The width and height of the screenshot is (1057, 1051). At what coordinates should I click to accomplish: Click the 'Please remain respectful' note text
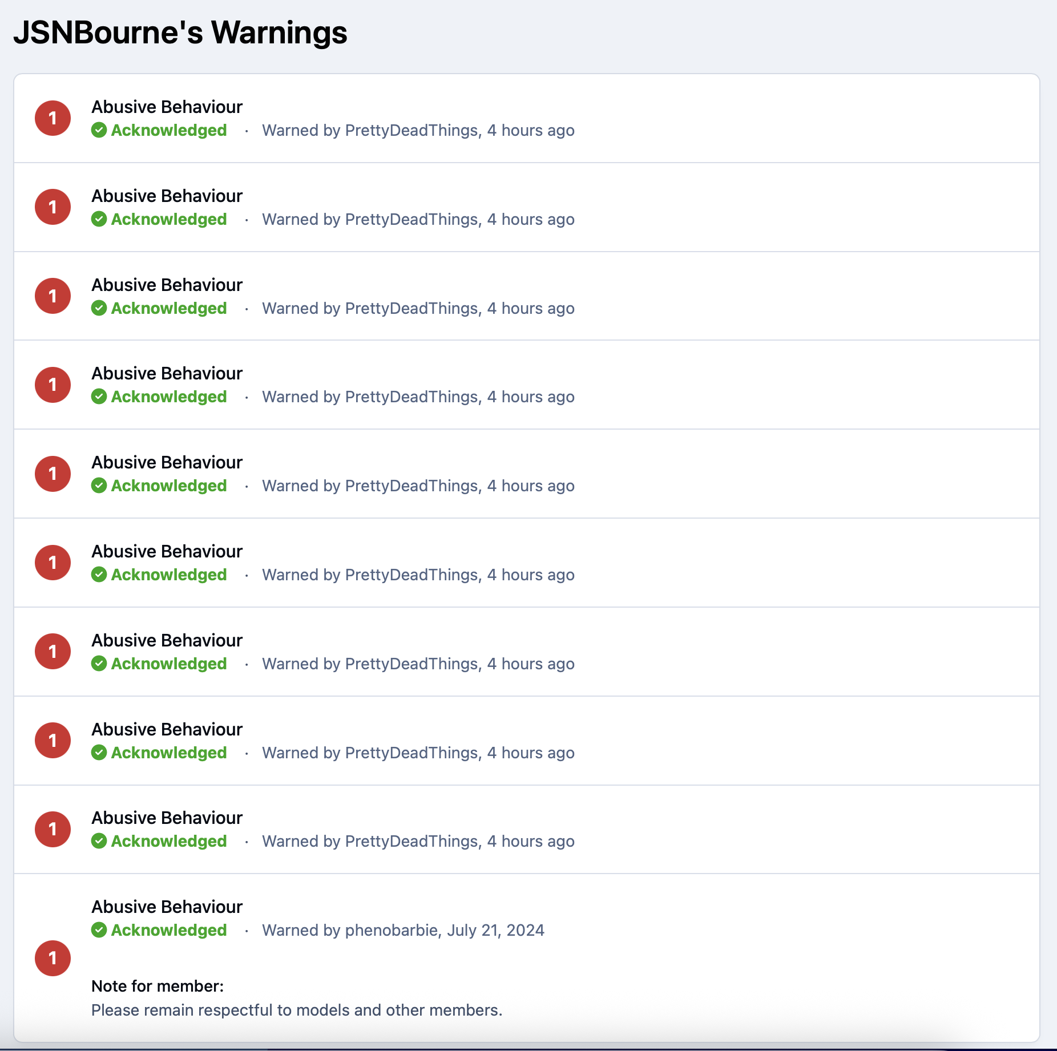[297, 1010]
